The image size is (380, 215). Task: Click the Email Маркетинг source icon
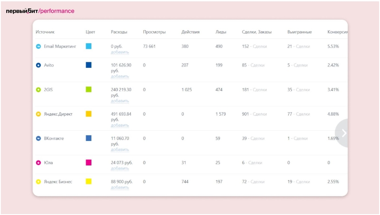(38, 46)
